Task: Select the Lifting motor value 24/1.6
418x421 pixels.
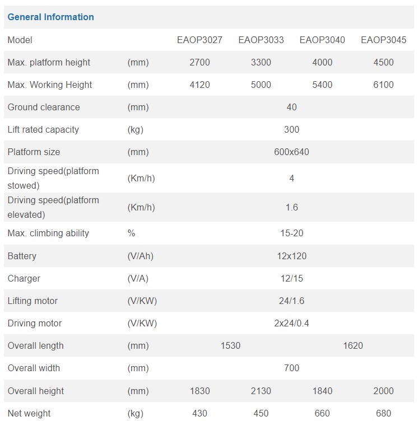Action: pyautogui.click(x=291, y=301)
